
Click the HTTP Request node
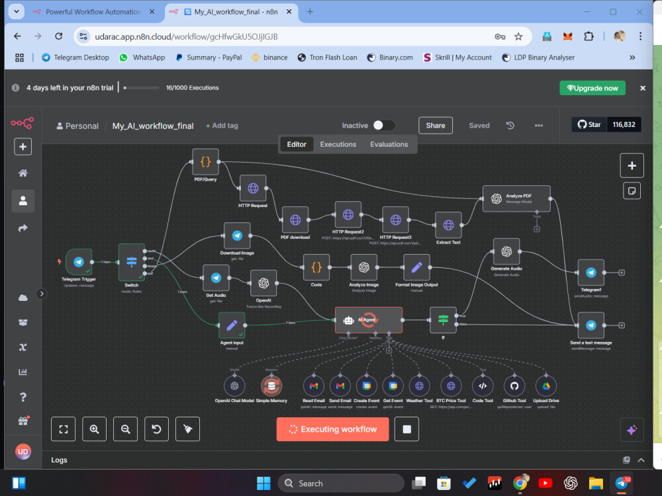point(253,188)
